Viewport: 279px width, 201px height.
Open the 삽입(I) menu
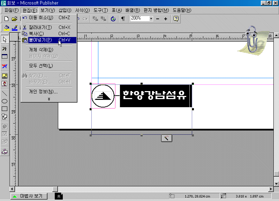65,10
